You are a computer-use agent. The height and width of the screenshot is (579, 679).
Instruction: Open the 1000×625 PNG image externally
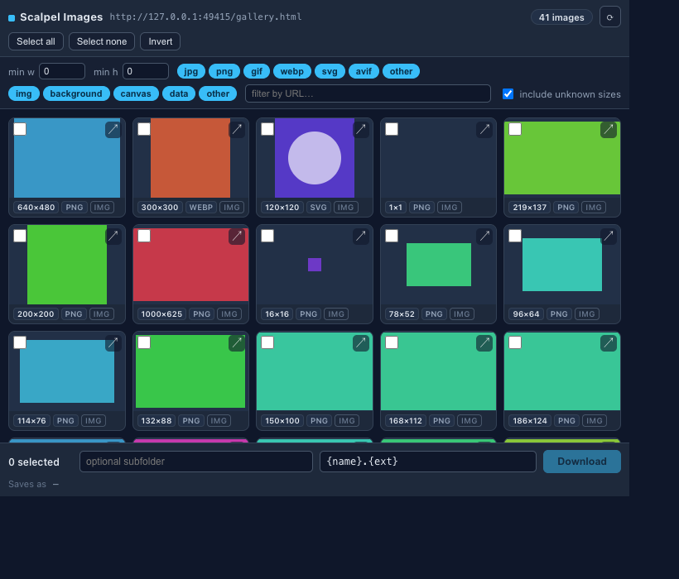coord(237,236)
